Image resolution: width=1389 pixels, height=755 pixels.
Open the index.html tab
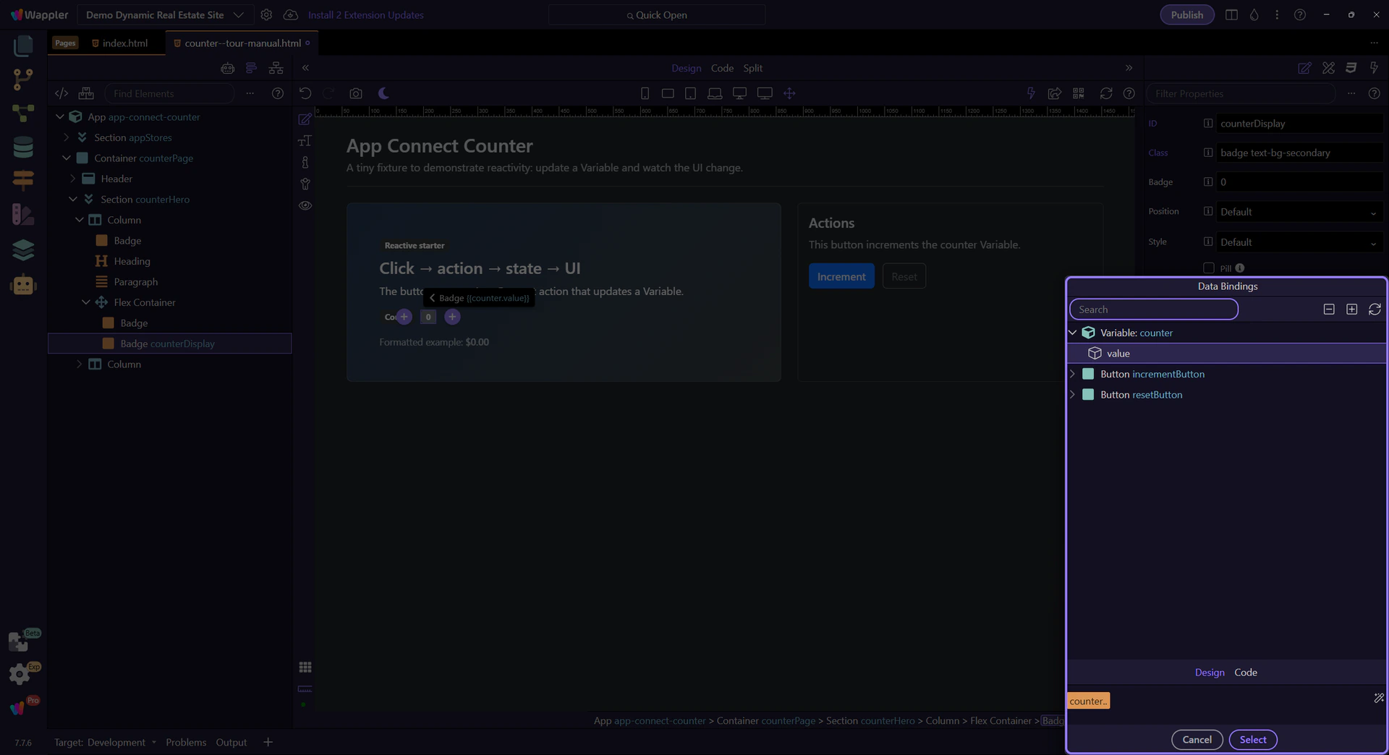tap(124, 43)
